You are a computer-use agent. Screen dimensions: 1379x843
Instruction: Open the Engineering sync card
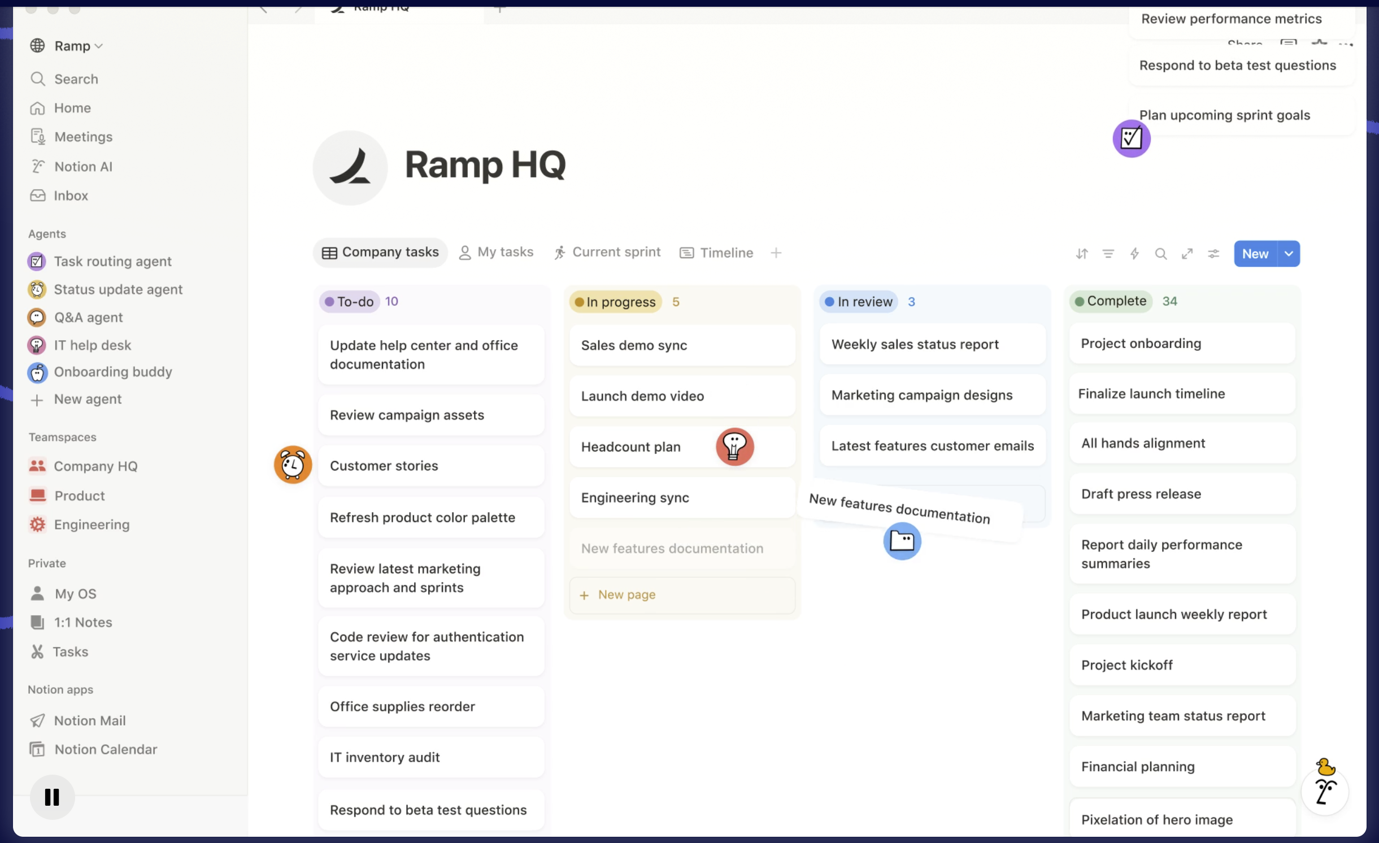[x=682, y=498]
